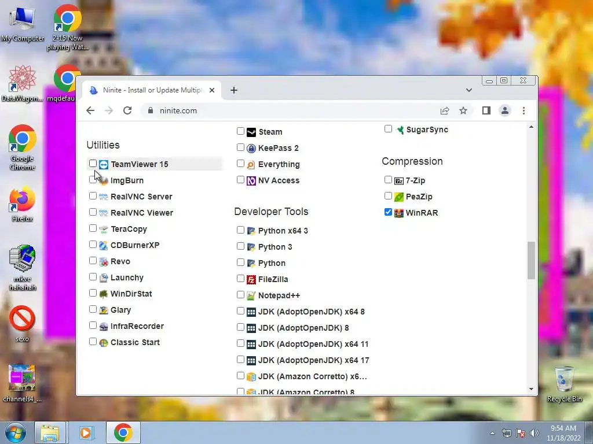
Task: Check the SugarSync checkbox
Action: 388,129
